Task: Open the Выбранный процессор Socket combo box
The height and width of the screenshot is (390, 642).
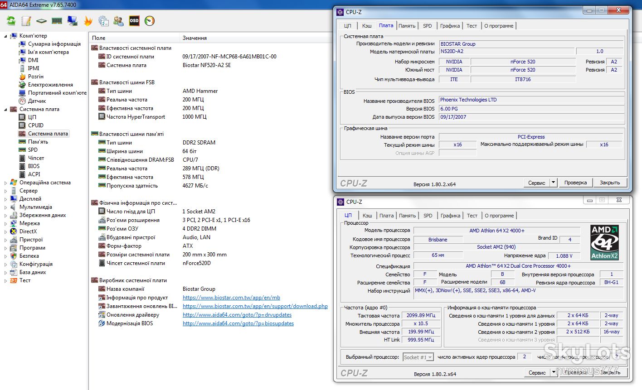Action: click(418, 357)
